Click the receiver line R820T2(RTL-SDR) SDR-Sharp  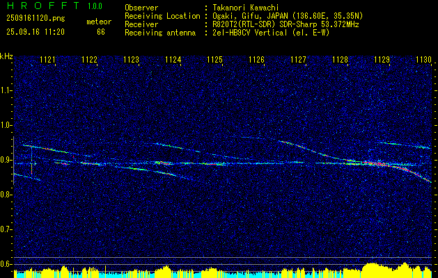(x=264, y=24)
